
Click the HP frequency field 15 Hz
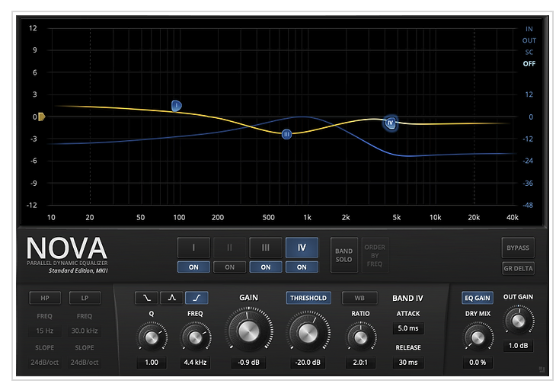pyautogui.click(x=45, y=331)
